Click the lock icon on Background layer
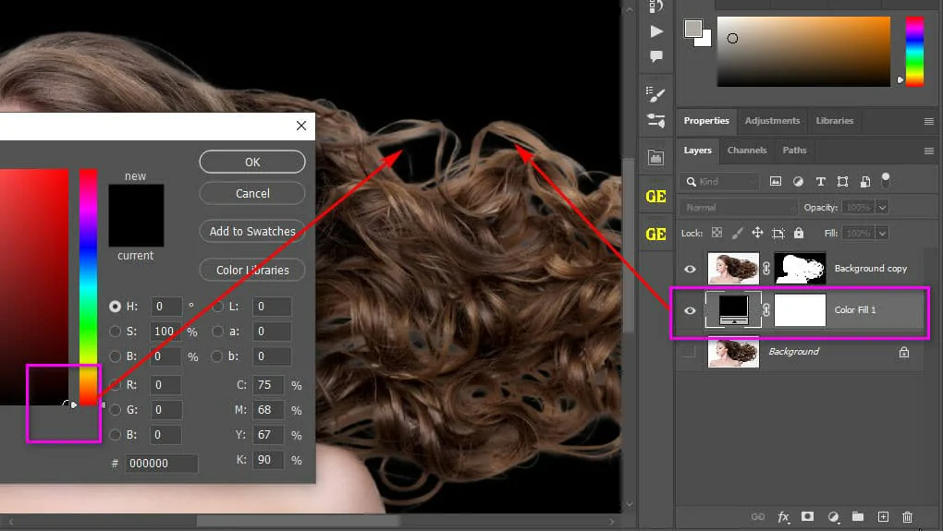The height and width of the screenshot is (531, 943). click(x=904, y=352)
